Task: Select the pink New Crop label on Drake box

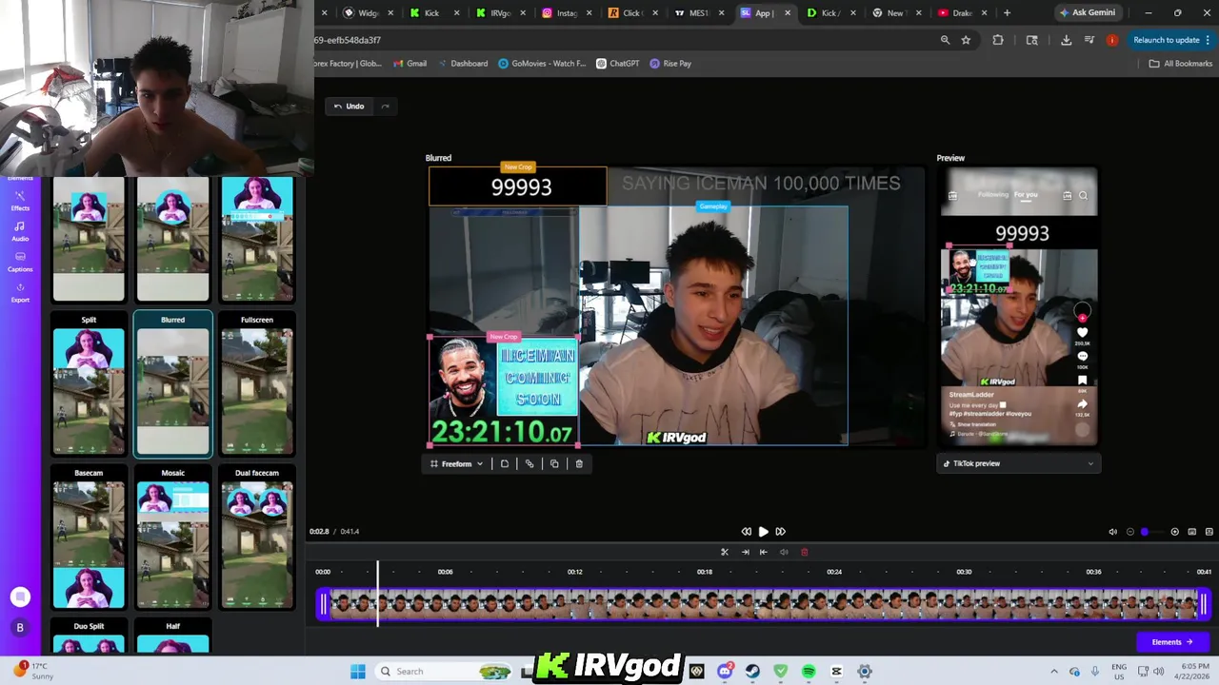Action: (504, 337)
